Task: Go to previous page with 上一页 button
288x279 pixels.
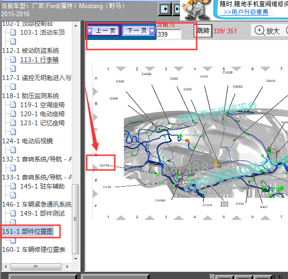Action: (x=104, y=30)
